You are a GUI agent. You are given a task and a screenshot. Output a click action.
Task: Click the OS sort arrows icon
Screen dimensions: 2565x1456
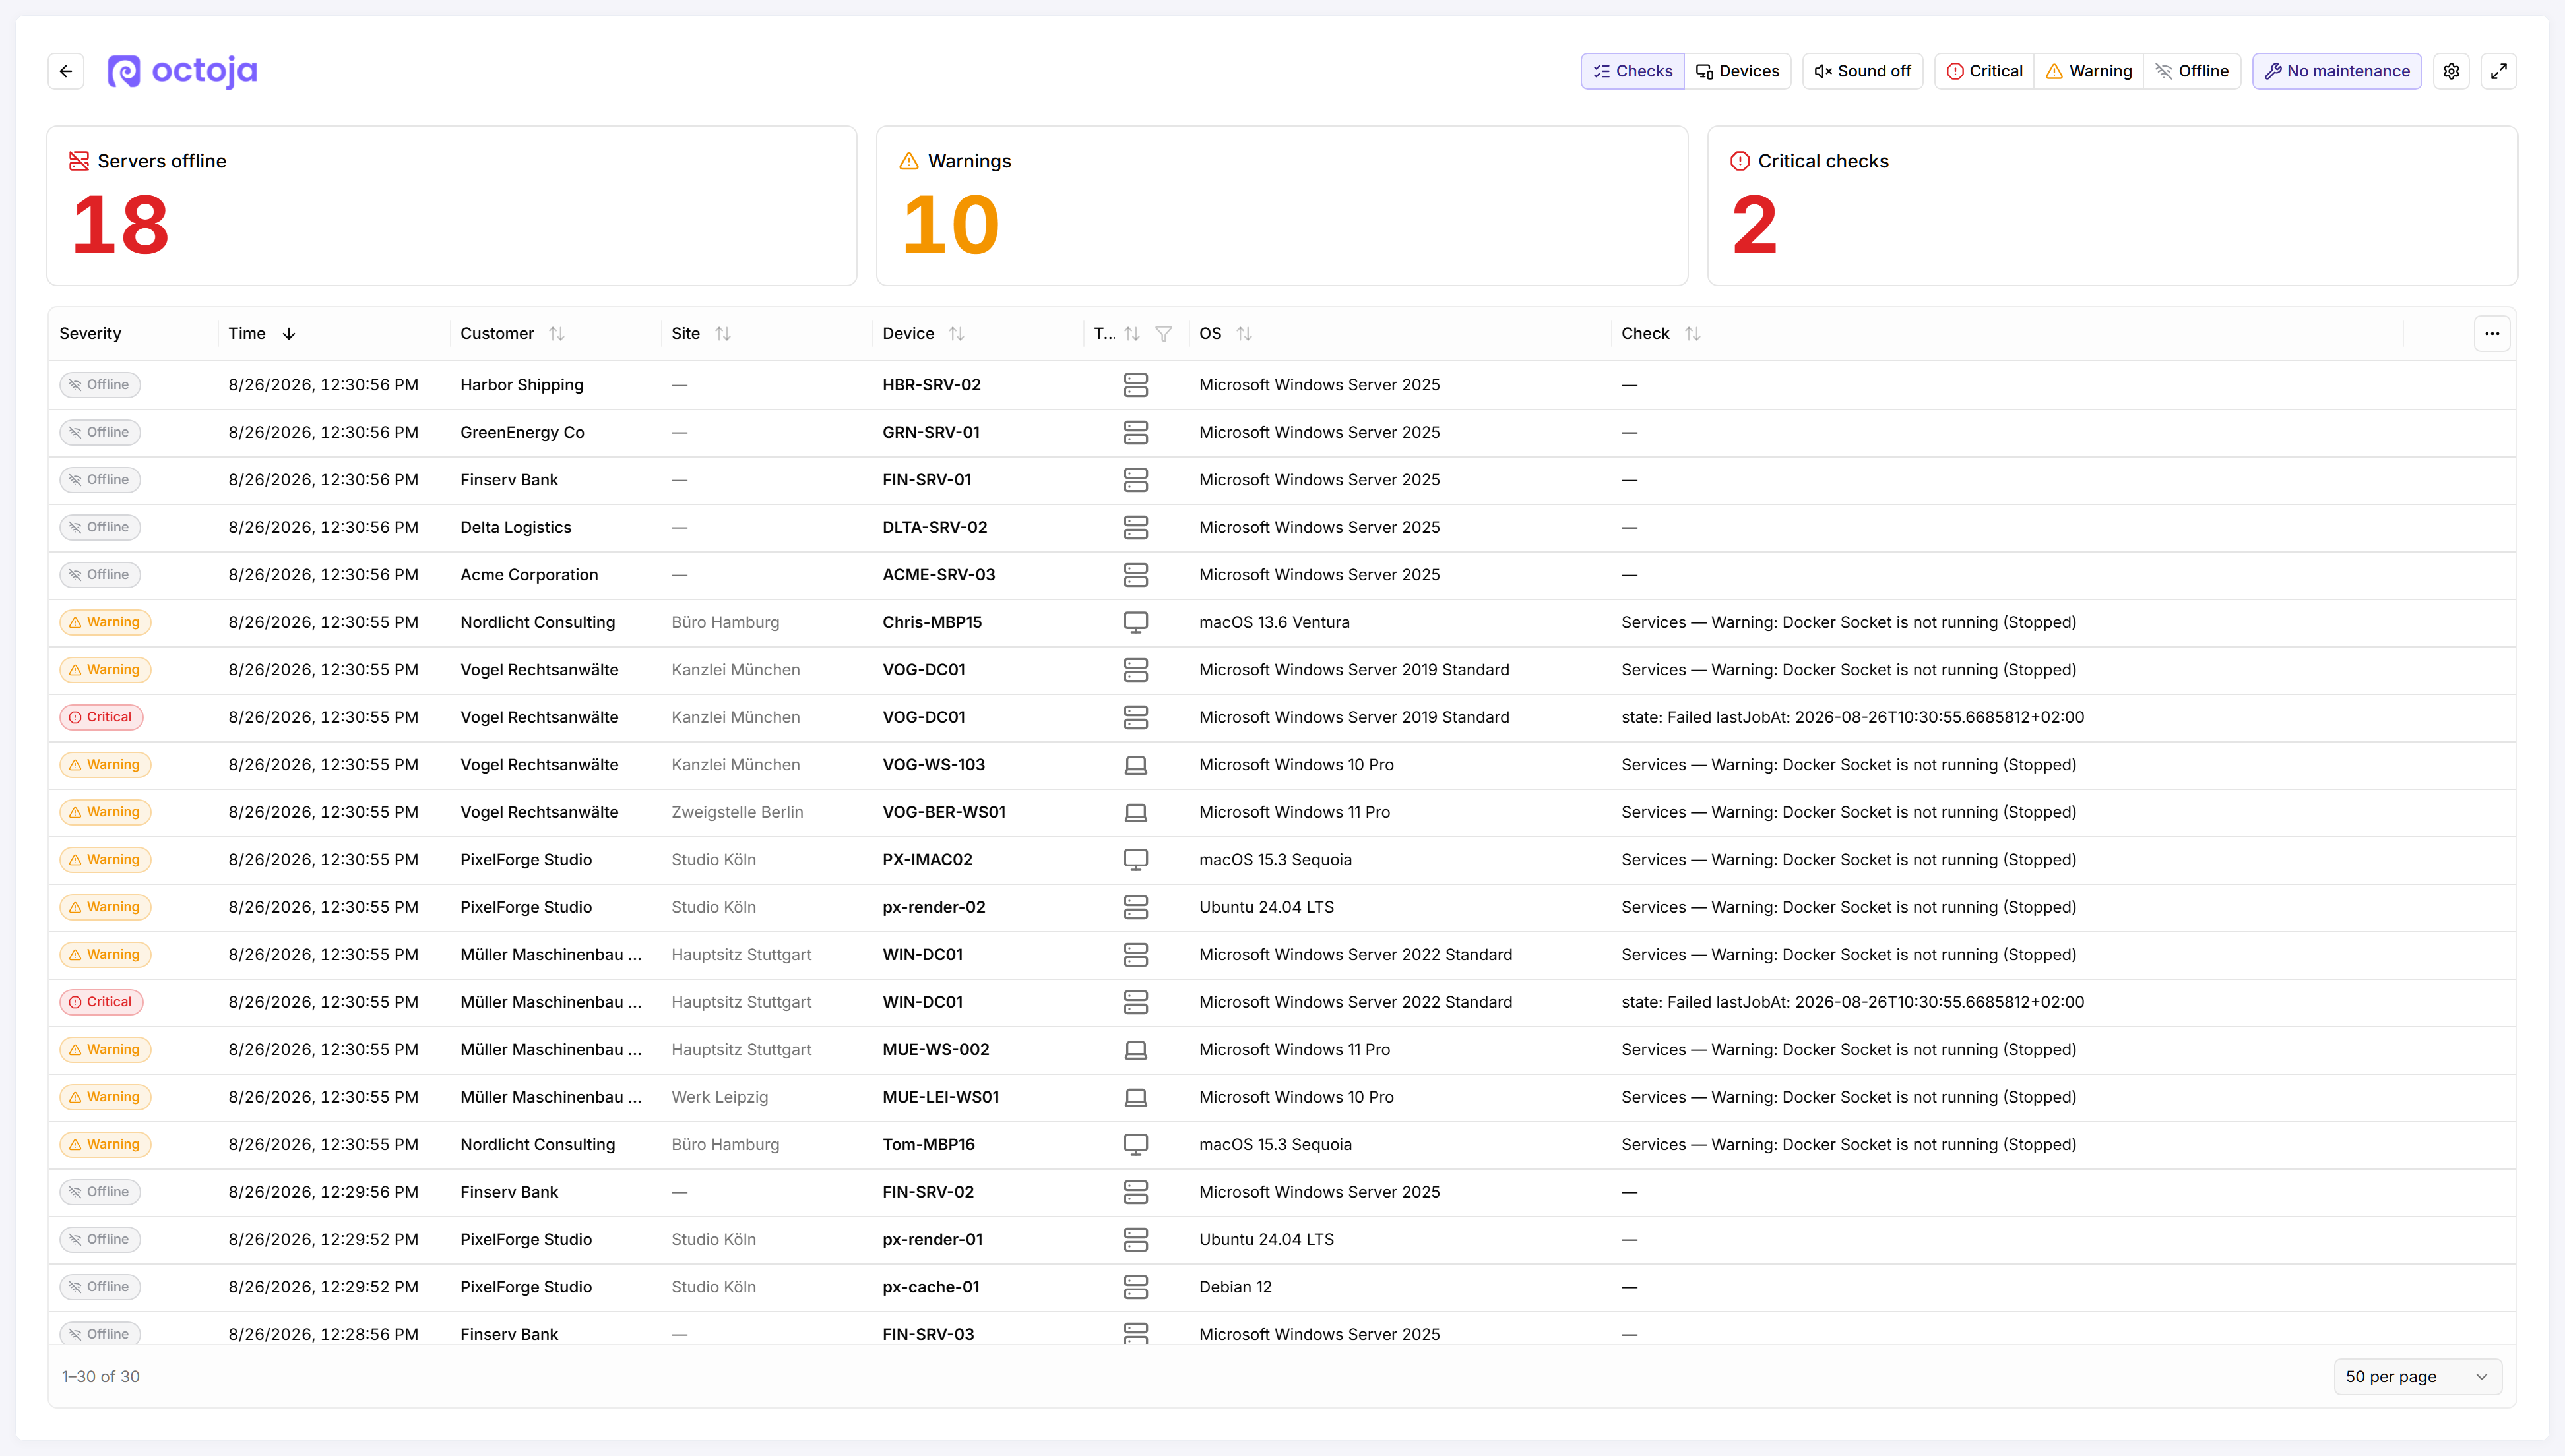point(1244,334)
